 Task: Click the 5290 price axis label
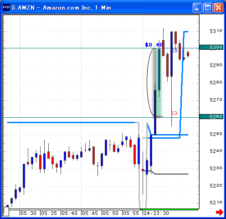click(x=216, y=65)
